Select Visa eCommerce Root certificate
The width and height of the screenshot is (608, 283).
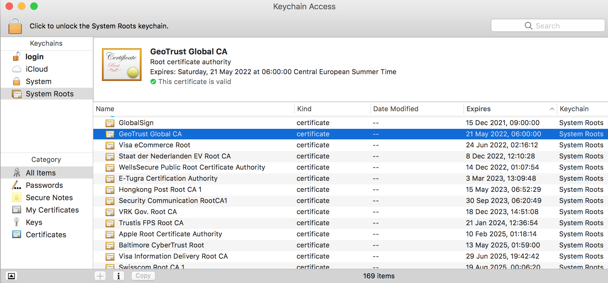point(351,145)
